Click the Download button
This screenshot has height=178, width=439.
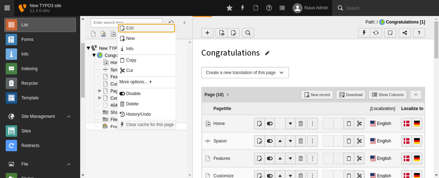click(x=351, y=95)
